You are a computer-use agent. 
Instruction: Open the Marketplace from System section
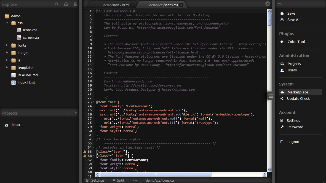click(298, 92)
